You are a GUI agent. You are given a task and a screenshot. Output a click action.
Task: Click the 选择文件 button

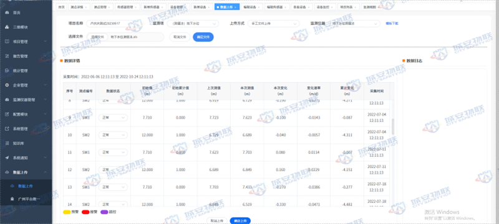[x=97, y=37]
